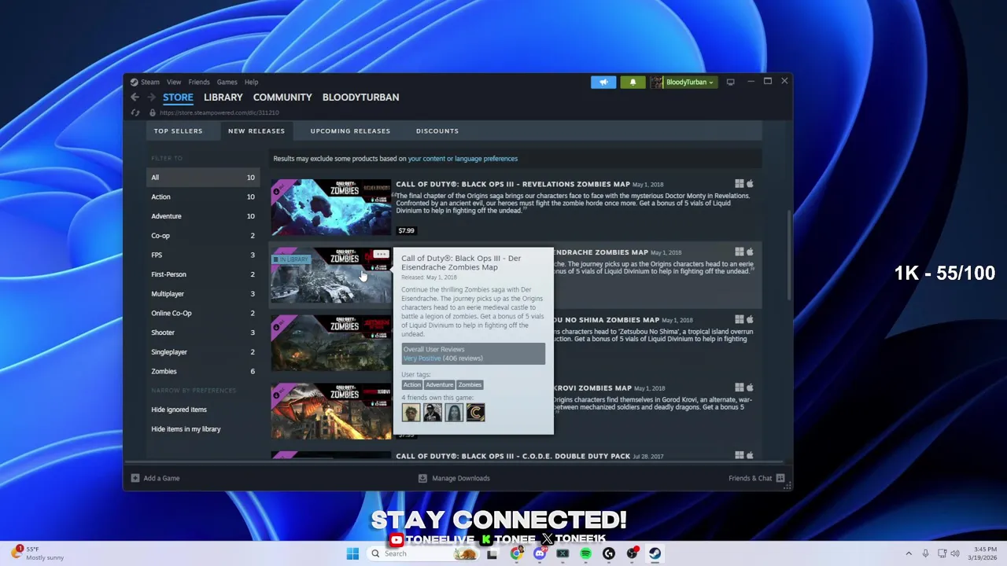Filter results by Shooter

point(203,333)
